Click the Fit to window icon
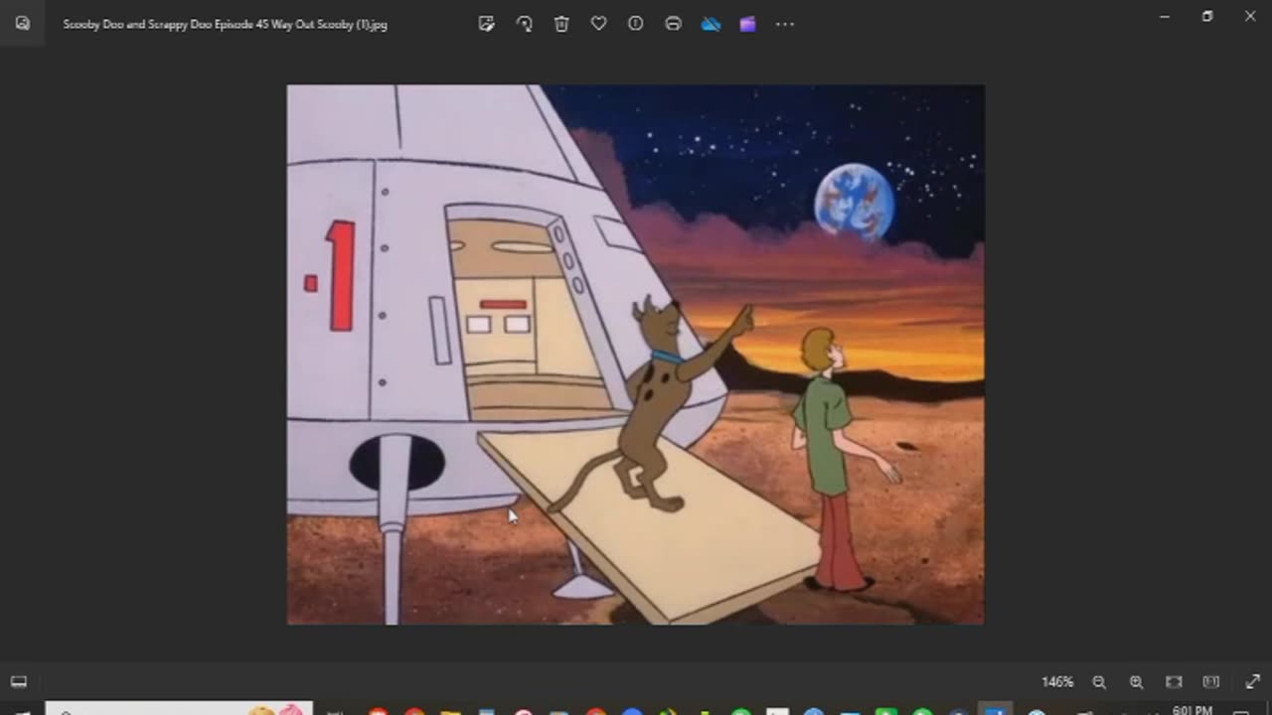The width and height of the screenshot is (1272, 715). pyautogui.click(x=1174, y=682)
